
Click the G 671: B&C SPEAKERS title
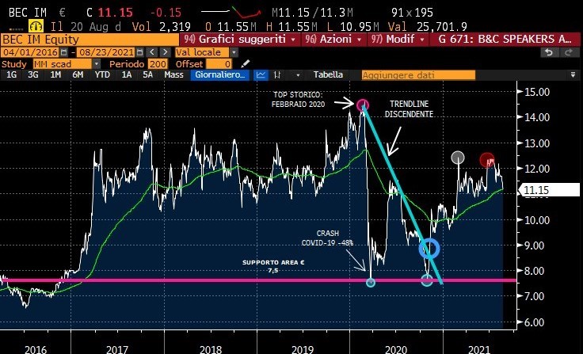coord(505,40)
